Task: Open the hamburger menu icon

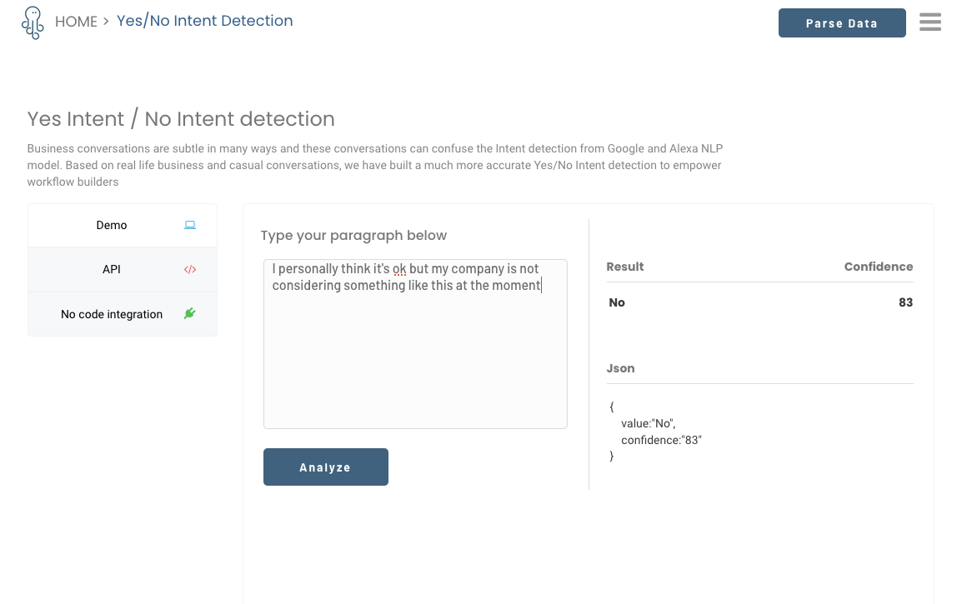Action: 930,22
